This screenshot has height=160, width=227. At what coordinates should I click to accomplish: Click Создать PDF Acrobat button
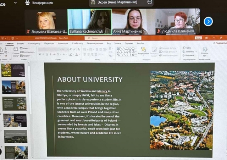pyautogui.click(x=205, y=52)
